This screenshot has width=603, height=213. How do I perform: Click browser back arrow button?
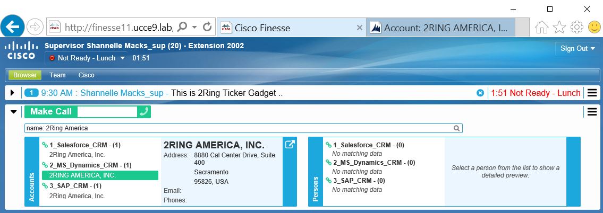tap(12, 26)
